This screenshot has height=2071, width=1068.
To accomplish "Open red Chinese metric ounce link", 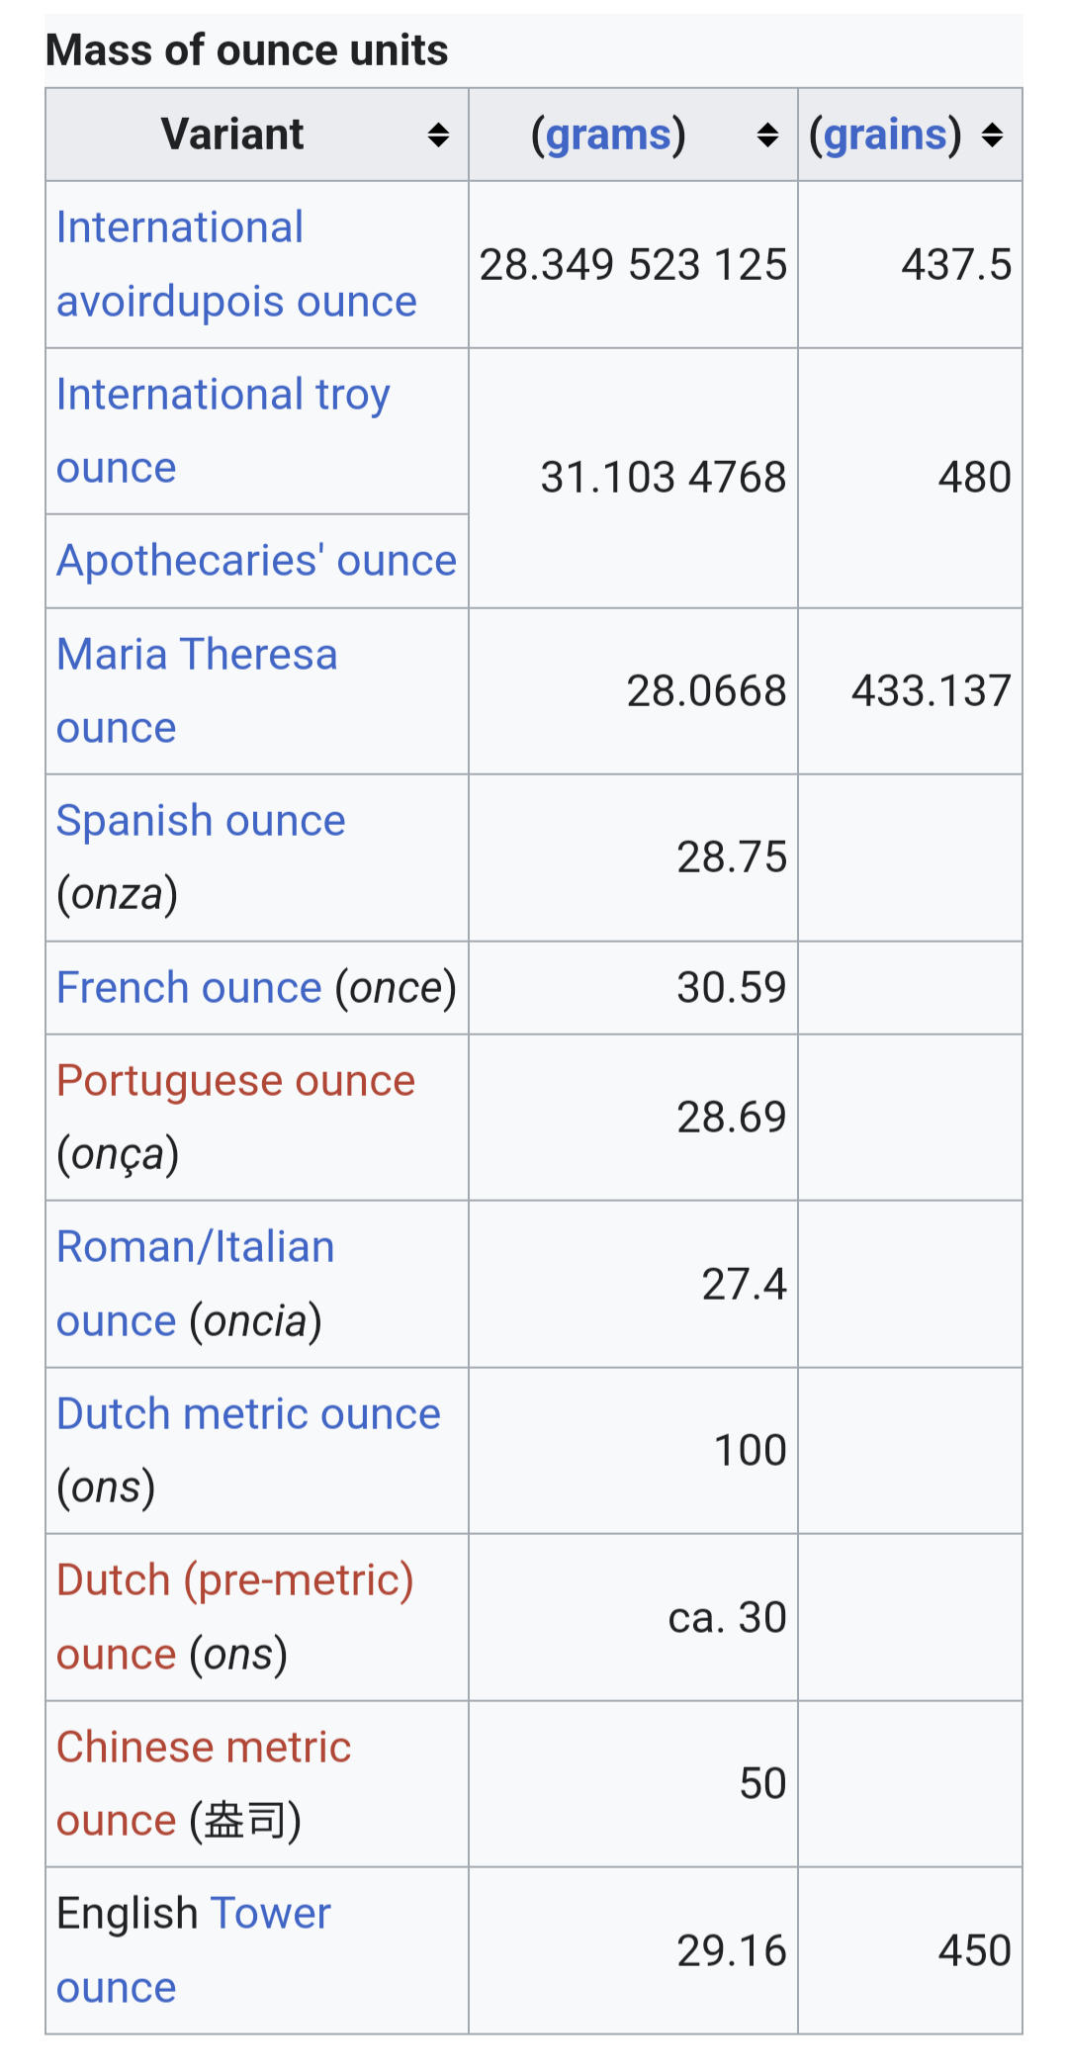I will pos(203,1783).
